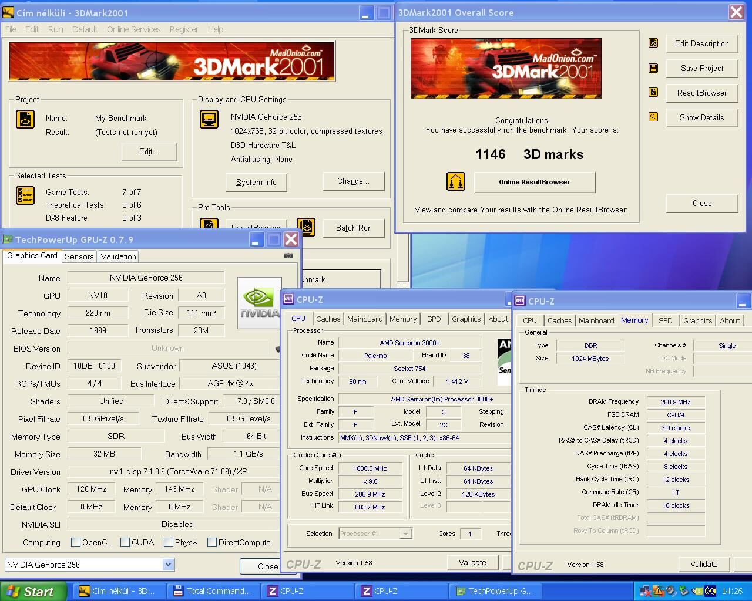Click the project Edit... button
The width and height of the screenshot is (752, 601).
[149, 151]
